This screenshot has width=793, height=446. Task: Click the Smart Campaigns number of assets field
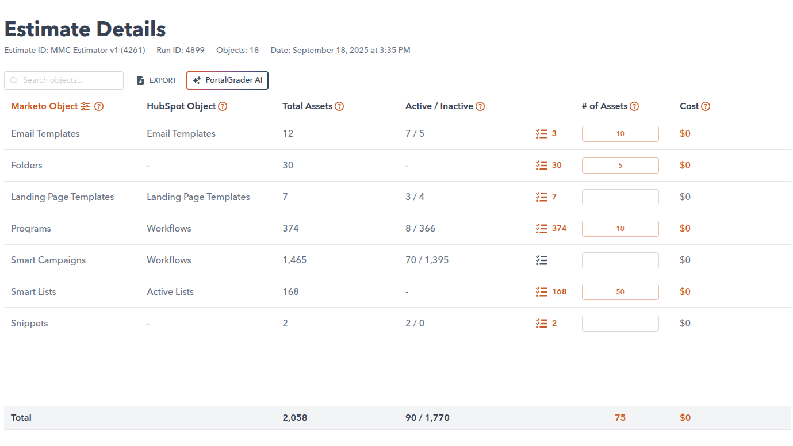[x=620, y=260]
